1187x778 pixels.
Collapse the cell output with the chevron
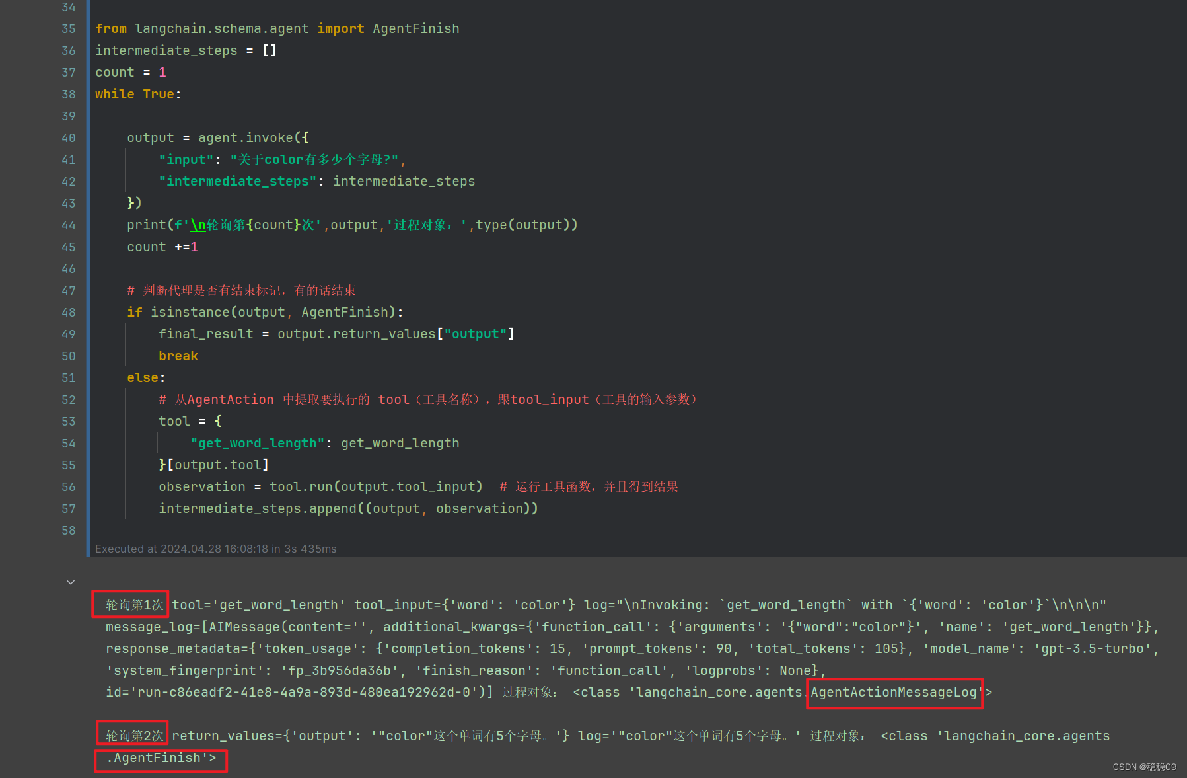(71, 582)
